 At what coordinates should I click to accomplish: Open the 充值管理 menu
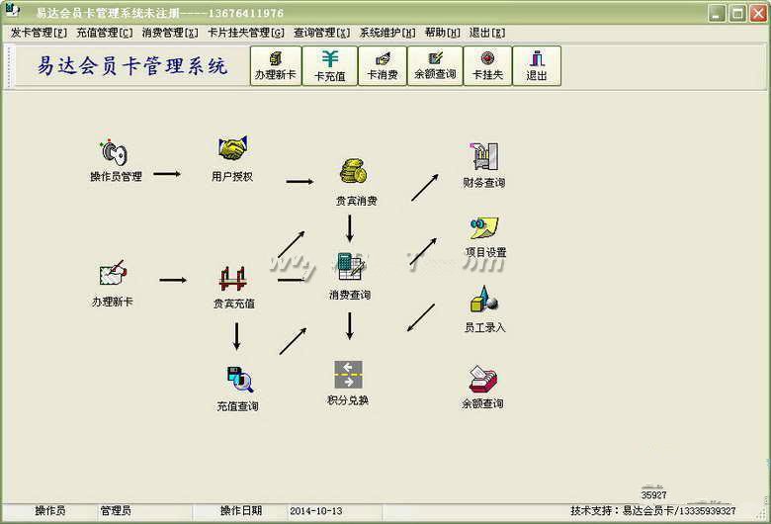click(x=104, y=33)
